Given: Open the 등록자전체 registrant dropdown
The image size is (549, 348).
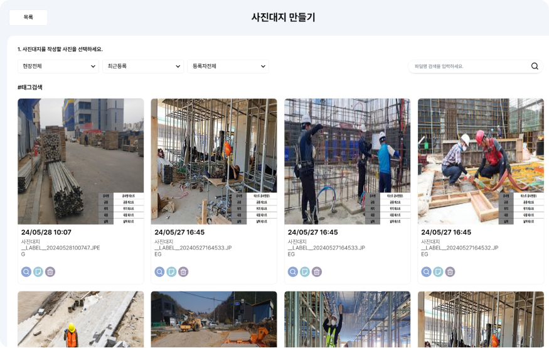Looking at the screenshot, I should (x=228, y=66).
